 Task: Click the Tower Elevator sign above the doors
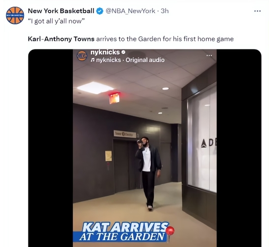[125, 134]
